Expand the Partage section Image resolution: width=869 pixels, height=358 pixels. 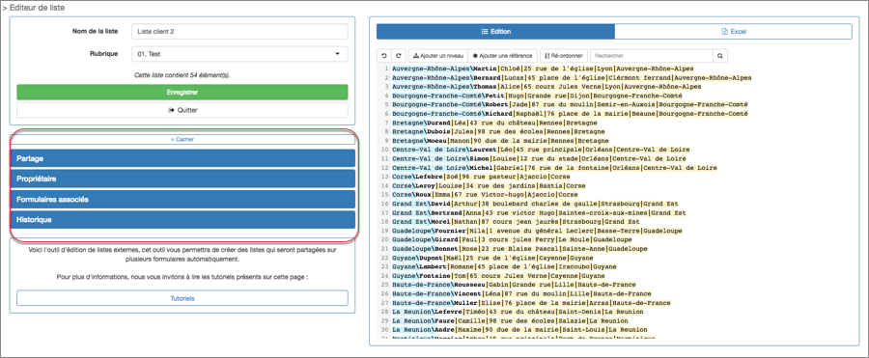[x=182, y=158]
